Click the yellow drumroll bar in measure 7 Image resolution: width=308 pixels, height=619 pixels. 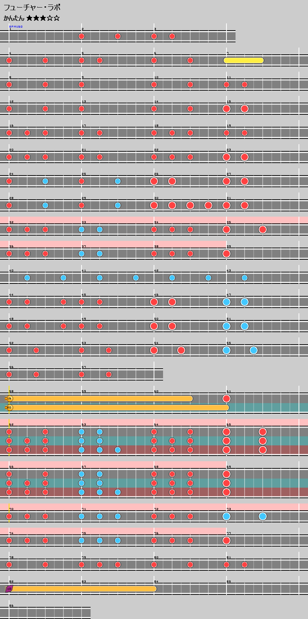coord(243,60)
